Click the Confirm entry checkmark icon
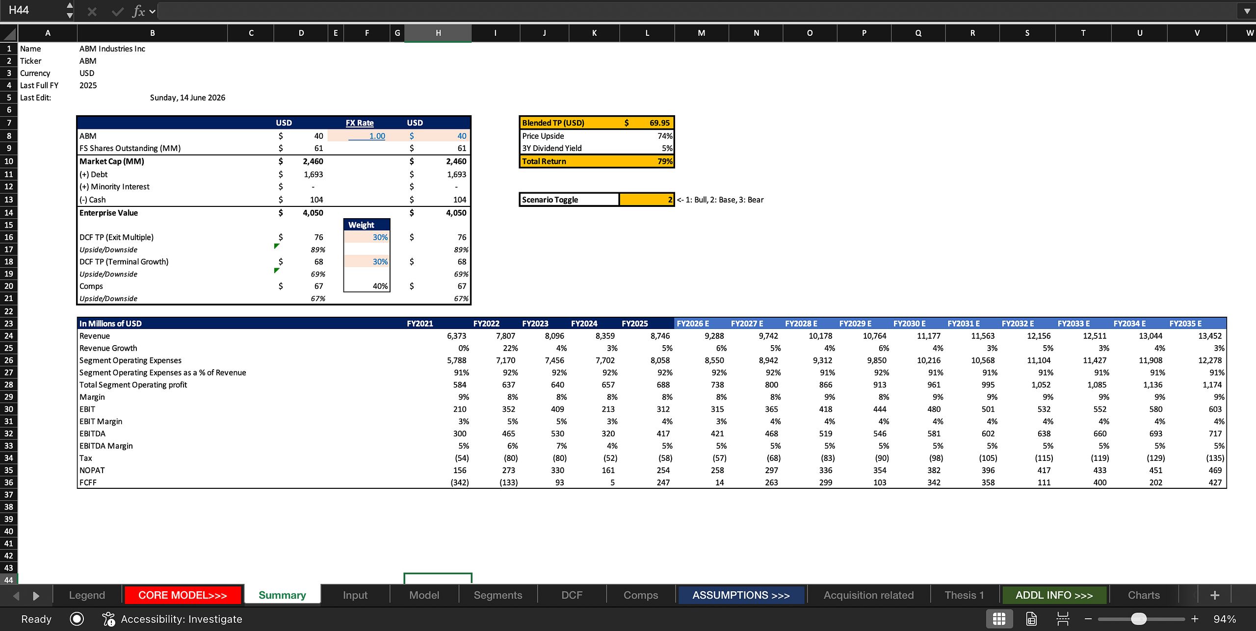Image resolution: width=1256 pixels, height=631 pixels. point(117,11)
